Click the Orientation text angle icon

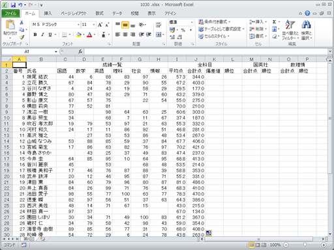click(x=142, y=25)
